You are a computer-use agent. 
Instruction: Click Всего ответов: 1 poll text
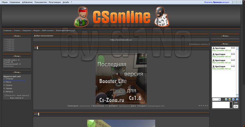click(x=17, y=98)
